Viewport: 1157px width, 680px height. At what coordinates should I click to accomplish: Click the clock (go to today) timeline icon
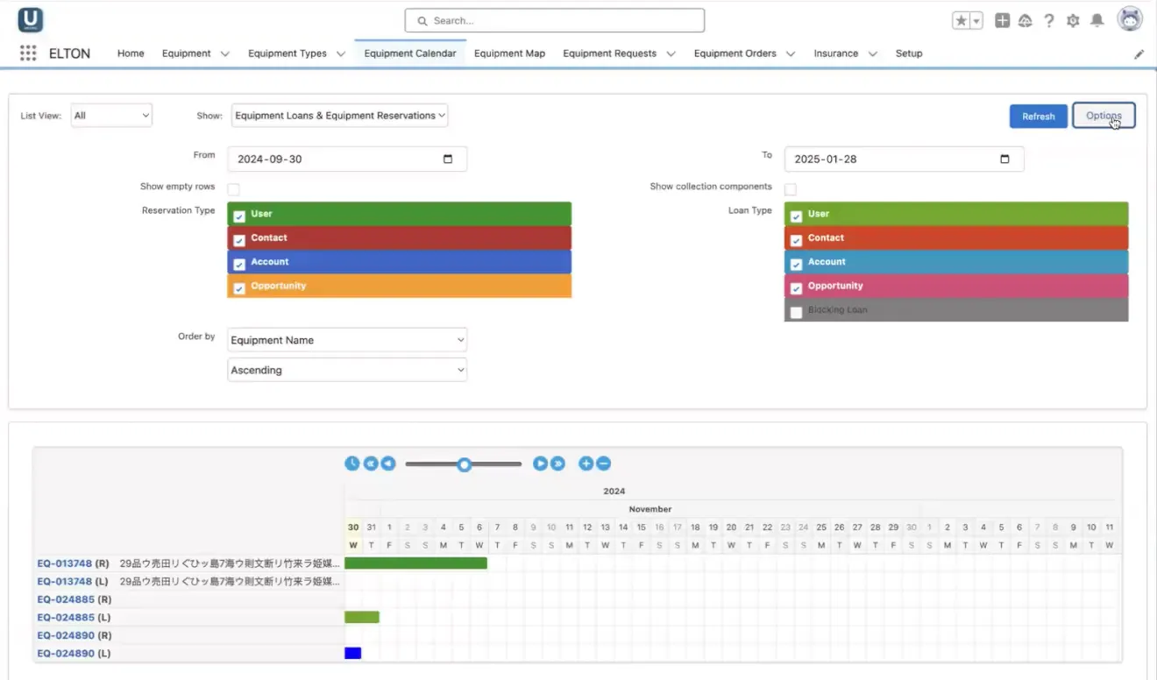[x=351, y=464]
